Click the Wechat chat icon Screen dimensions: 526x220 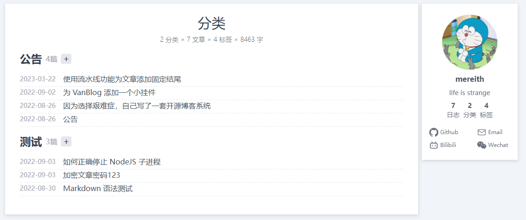point(482,145)
